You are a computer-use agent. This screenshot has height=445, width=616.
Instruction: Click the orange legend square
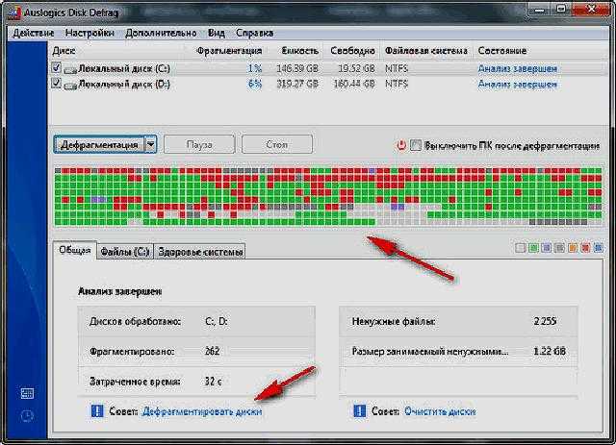(573, 248)
